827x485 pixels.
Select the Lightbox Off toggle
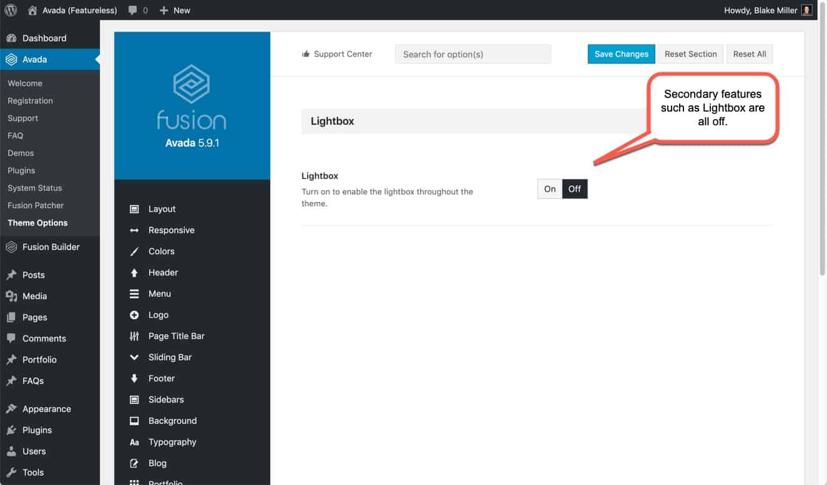(x=575, y=189)
